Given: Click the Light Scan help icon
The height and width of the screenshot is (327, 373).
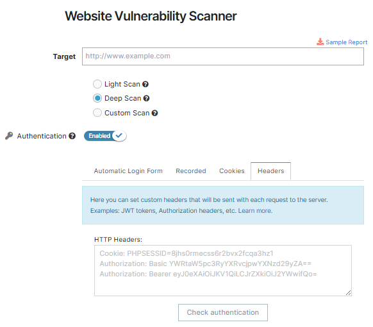Looking at the screenshot, I should click(145, 84).
